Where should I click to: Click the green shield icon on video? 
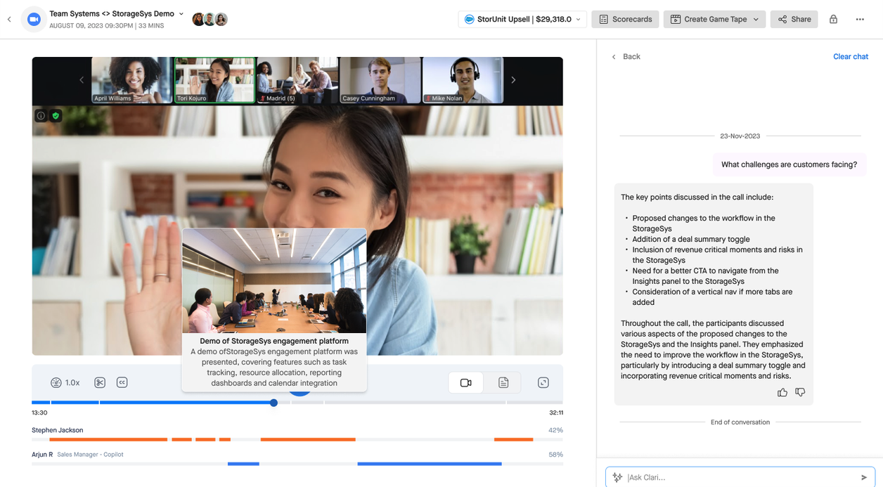56,115
